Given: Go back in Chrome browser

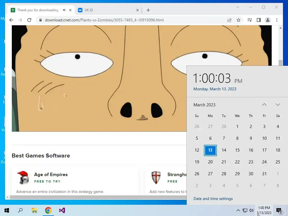Looking at the screenshot, I should click(11, 20).
